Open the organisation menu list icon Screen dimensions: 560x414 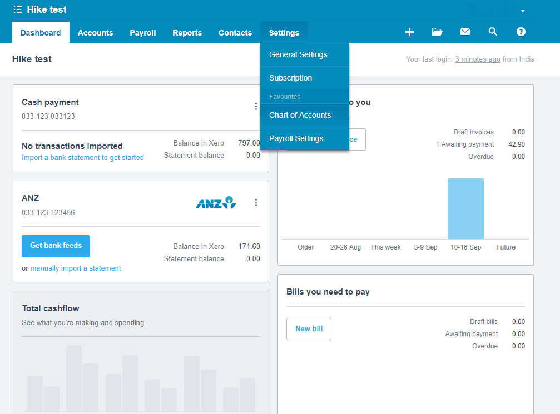coord(17,9)
